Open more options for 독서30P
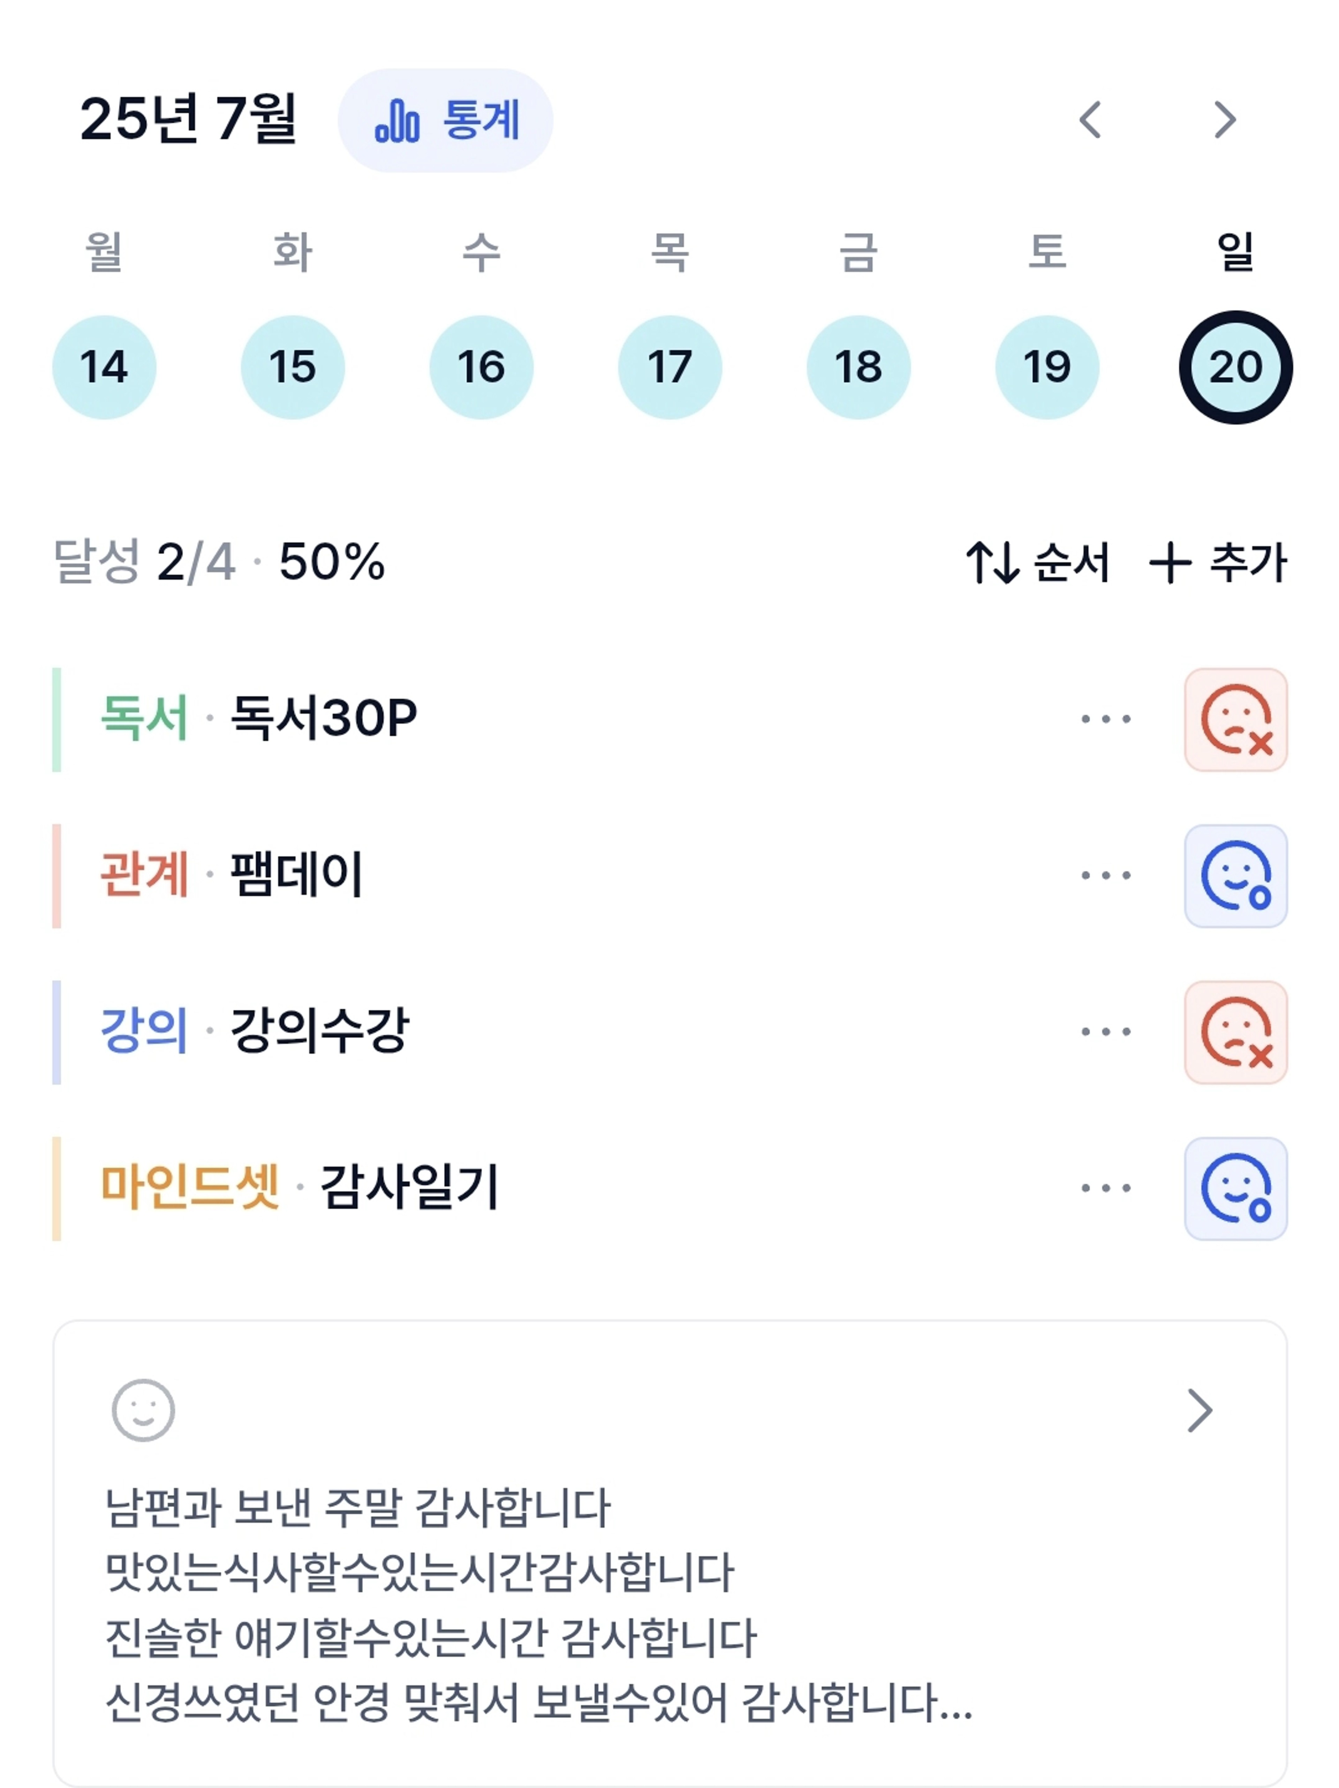 click(1106, 719)
